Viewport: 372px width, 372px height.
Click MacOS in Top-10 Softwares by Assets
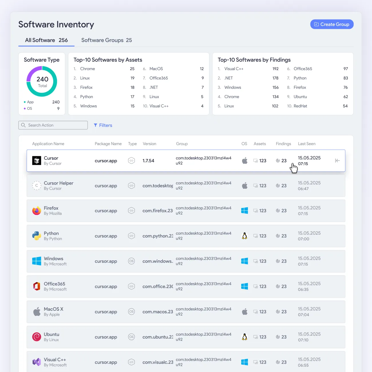coord(156,69)
